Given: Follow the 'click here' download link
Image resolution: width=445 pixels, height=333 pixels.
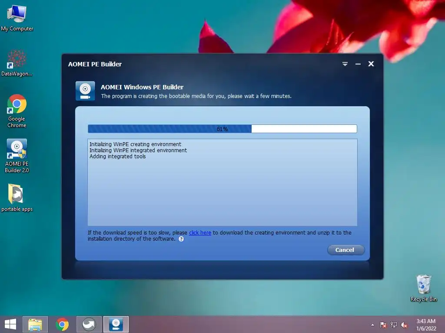Looking at the screenshot, I should click(x=200, y=232).
